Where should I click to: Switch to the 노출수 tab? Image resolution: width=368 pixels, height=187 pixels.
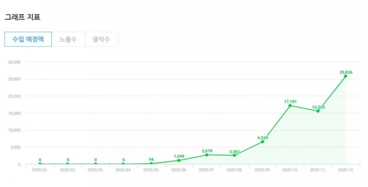[x=68, y=39]
